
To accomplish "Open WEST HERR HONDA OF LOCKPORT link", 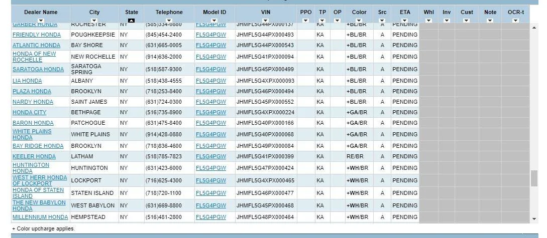I will [40, 180].
